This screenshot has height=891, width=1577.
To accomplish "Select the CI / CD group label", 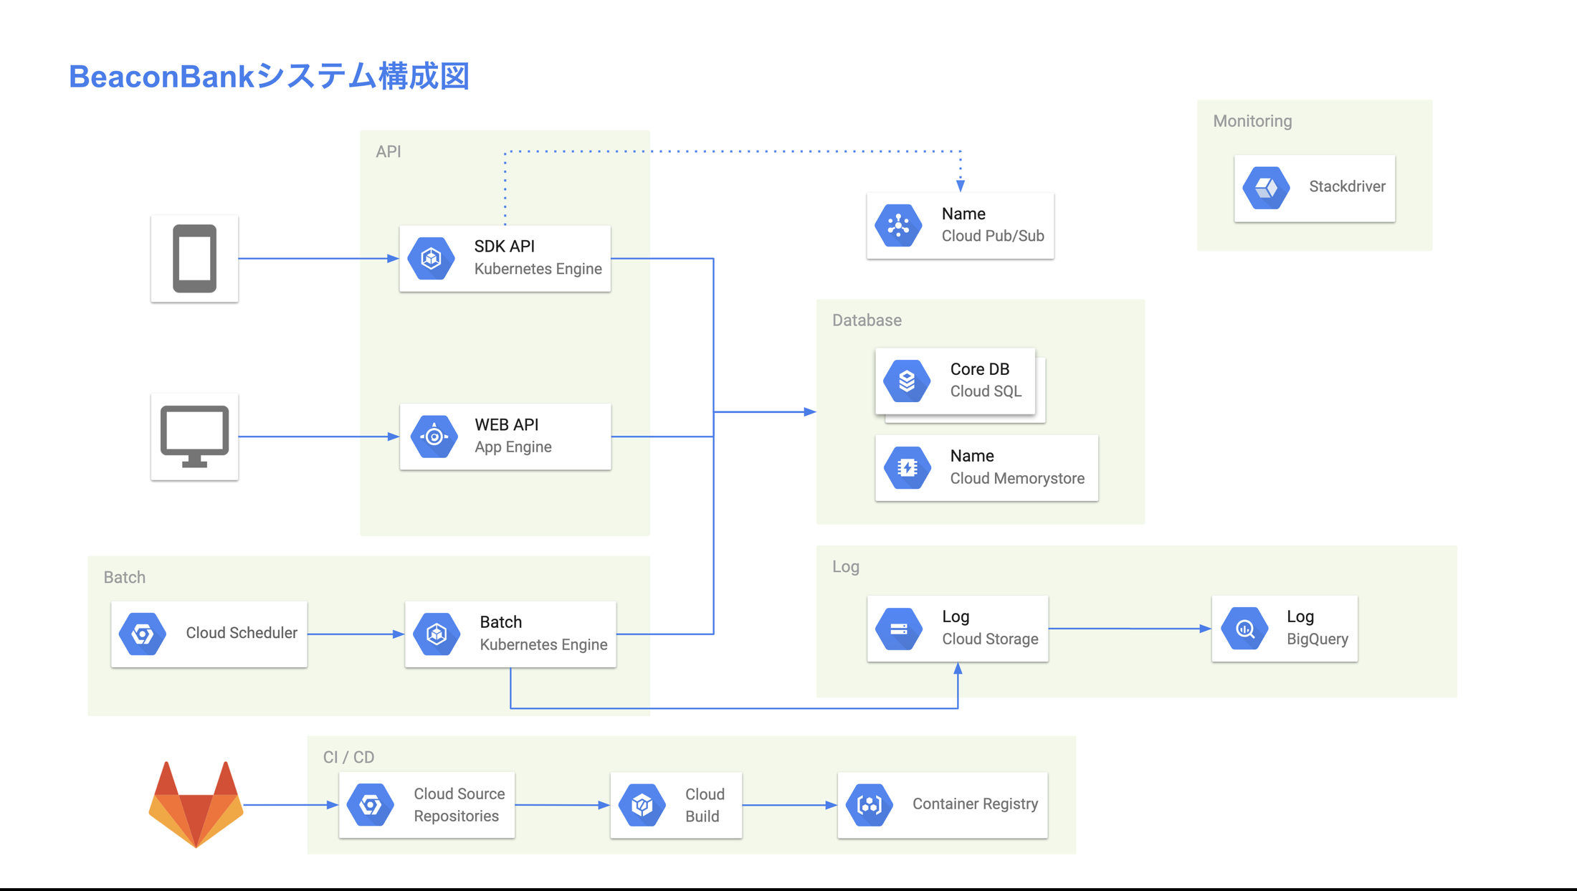I will coord(348,757).
